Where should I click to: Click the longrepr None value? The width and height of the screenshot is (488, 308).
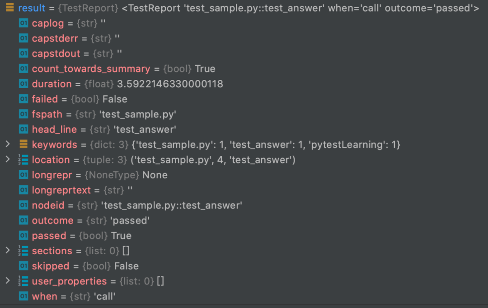tap(155, 175)
